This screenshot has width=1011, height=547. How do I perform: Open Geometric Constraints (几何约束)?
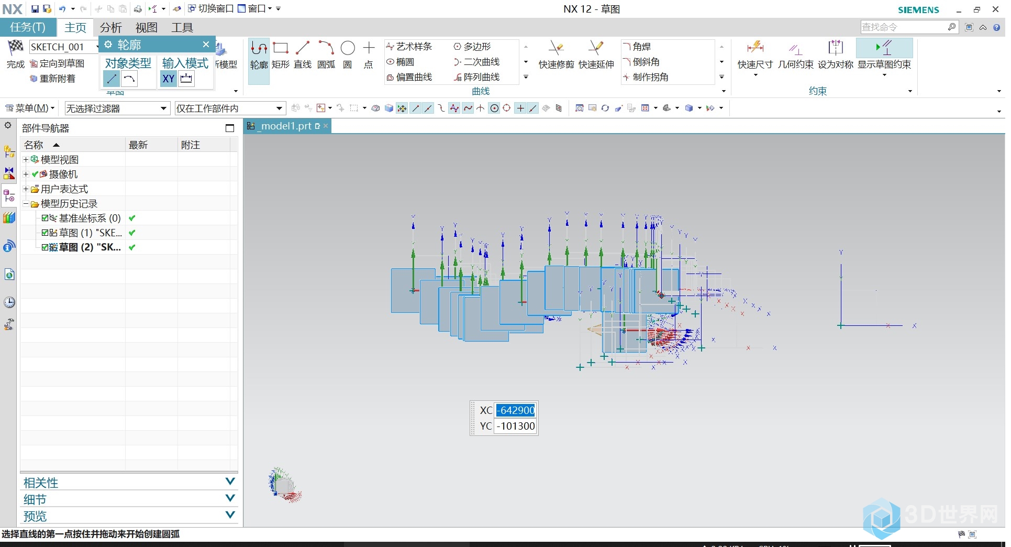795,56
